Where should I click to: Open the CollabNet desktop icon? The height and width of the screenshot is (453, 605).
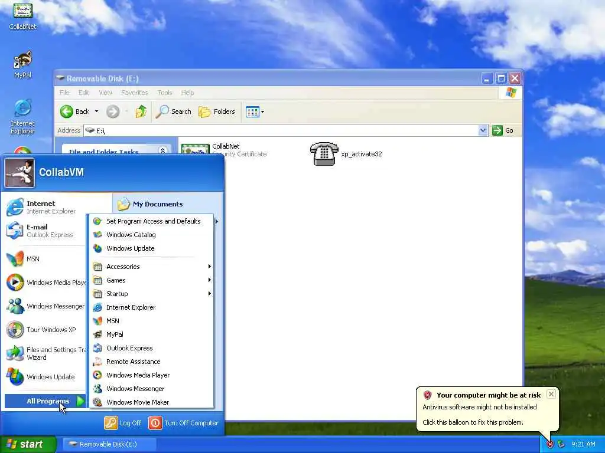[x=23, y=15]
